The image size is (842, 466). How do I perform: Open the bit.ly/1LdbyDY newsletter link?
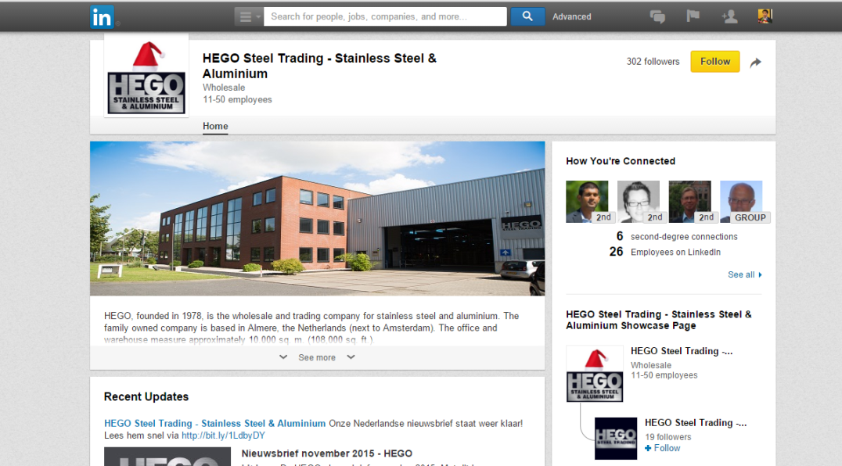pyautogui.click(x=223, y=436)
